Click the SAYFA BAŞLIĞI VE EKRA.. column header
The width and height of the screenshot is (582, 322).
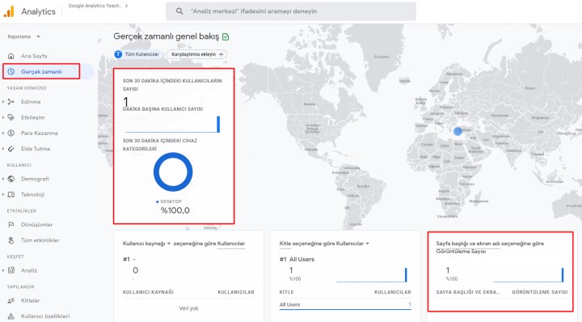[468, 292]
